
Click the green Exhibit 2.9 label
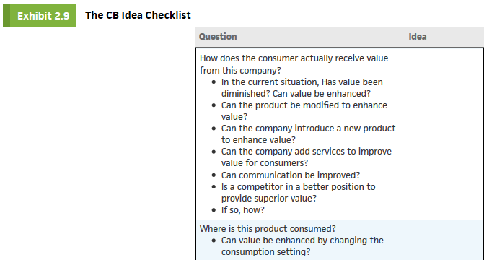(x=40, y=16)
